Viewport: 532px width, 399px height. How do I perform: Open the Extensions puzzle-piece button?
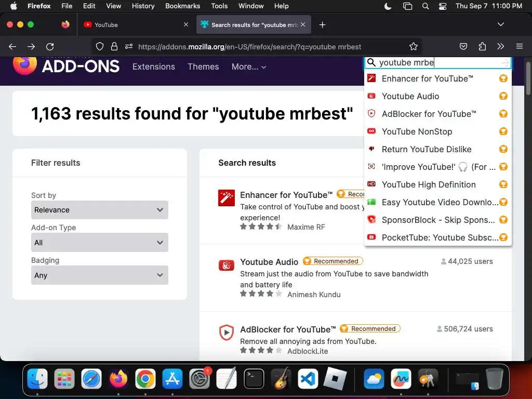(482, 46)
